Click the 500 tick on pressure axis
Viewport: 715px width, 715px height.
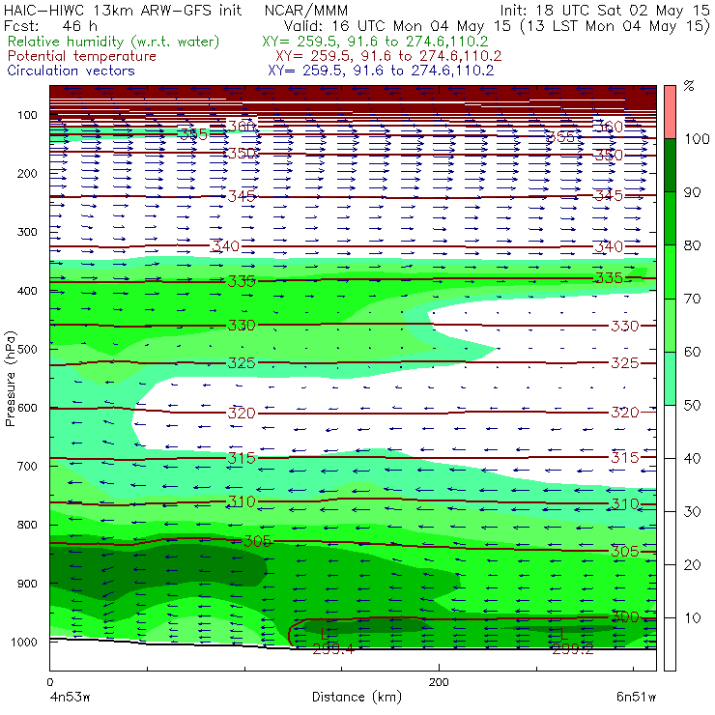pyautogui.click(x=27, y=350)
